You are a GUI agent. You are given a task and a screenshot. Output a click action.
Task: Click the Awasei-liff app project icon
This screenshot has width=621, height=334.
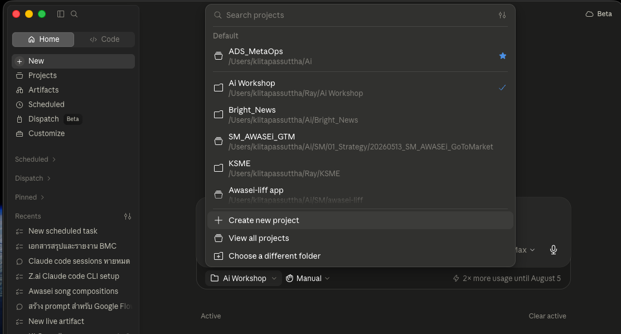[218, 195]
